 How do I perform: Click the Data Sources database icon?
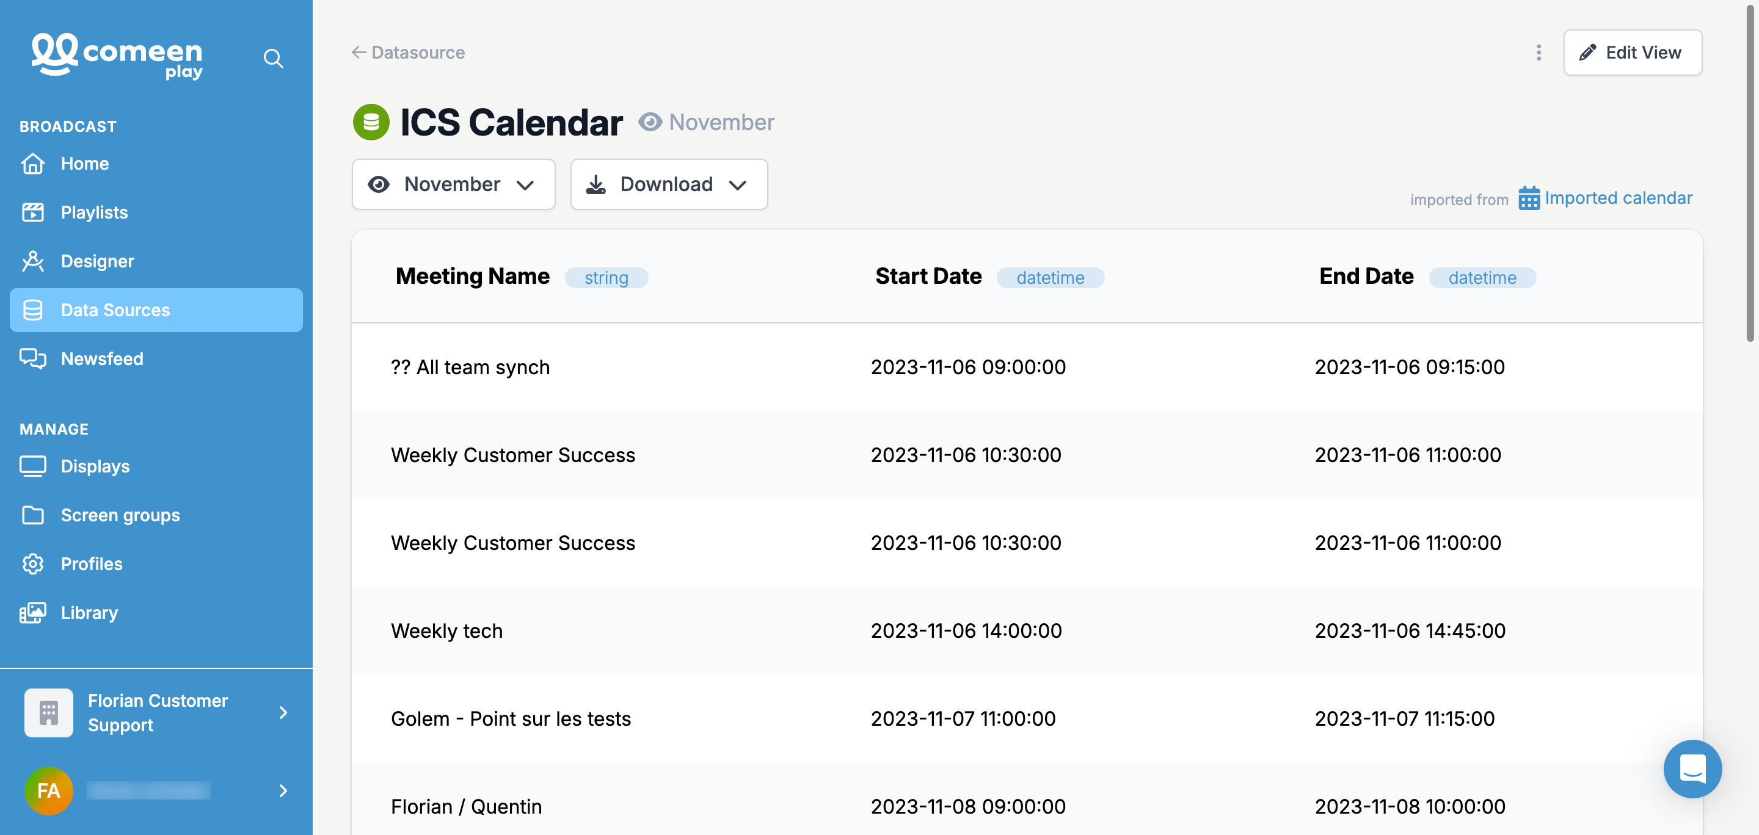(33, 311)
